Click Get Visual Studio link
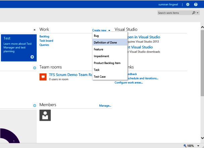 pos(140,47)
